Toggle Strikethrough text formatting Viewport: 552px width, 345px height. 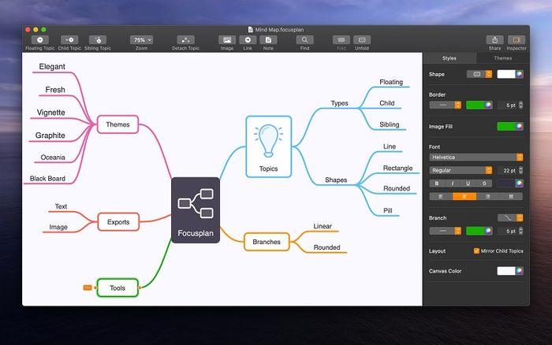484,184
